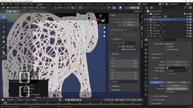This screenshot has width=193, height=108.
Task: Toggle Lock To 3D Cursor checkbox
Action: click(x=123, y=46)
